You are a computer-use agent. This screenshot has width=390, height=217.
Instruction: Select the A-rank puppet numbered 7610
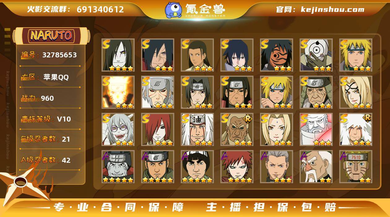tap(356, 166)
